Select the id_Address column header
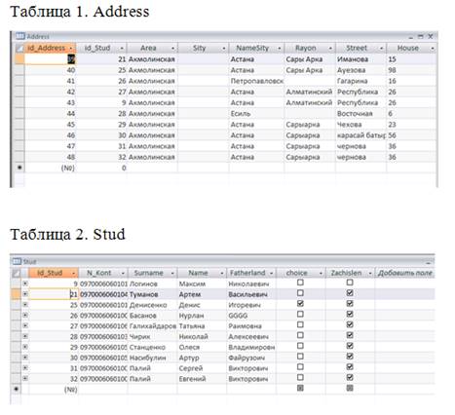 51,48
